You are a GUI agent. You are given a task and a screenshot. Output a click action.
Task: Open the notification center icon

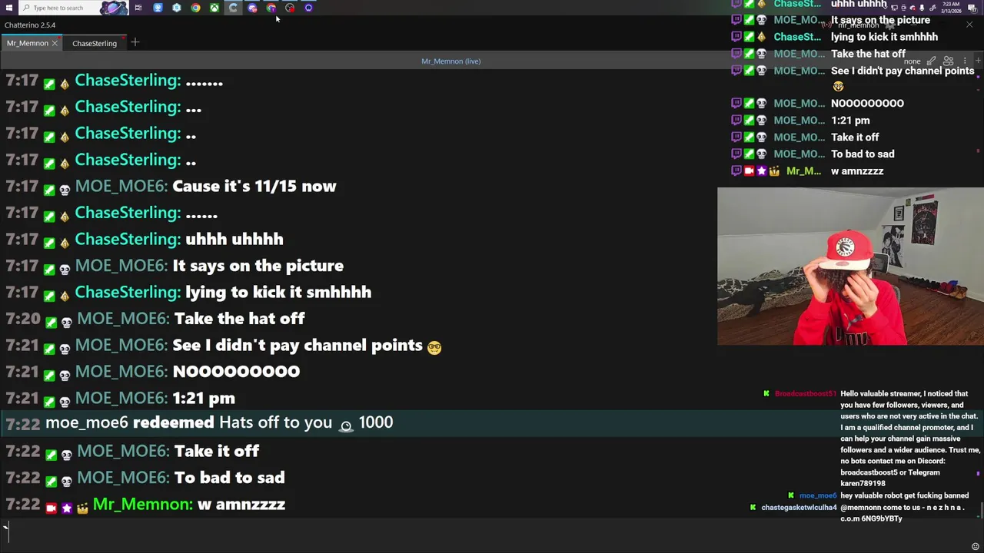pyautogui.click(x=972, y=8)
